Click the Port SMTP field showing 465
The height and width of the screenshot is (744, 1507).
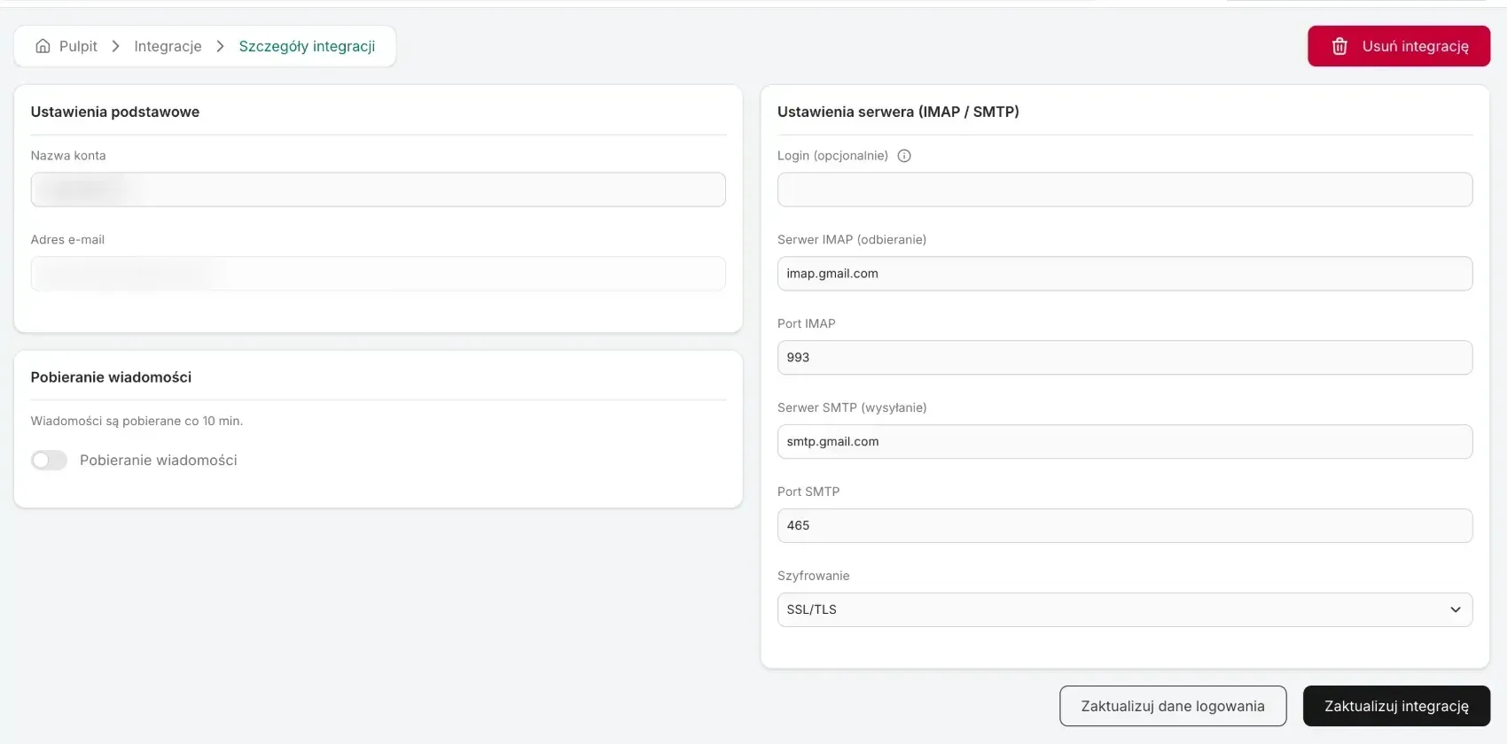click(x=1125, y=525)
